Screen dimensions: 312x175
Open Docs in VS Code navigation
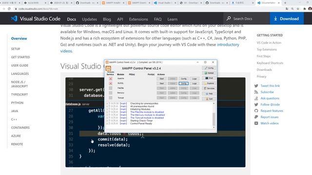click(x=72, y=19)
